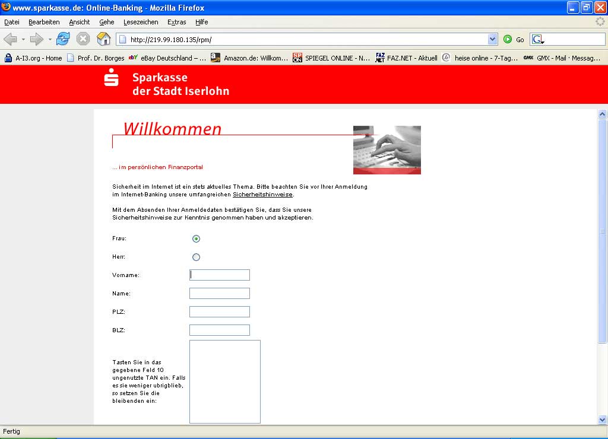The height and width of the screenshot is (439, 608).
Task: Click the Sparkasse S logo
Action: tap(111, 77)
